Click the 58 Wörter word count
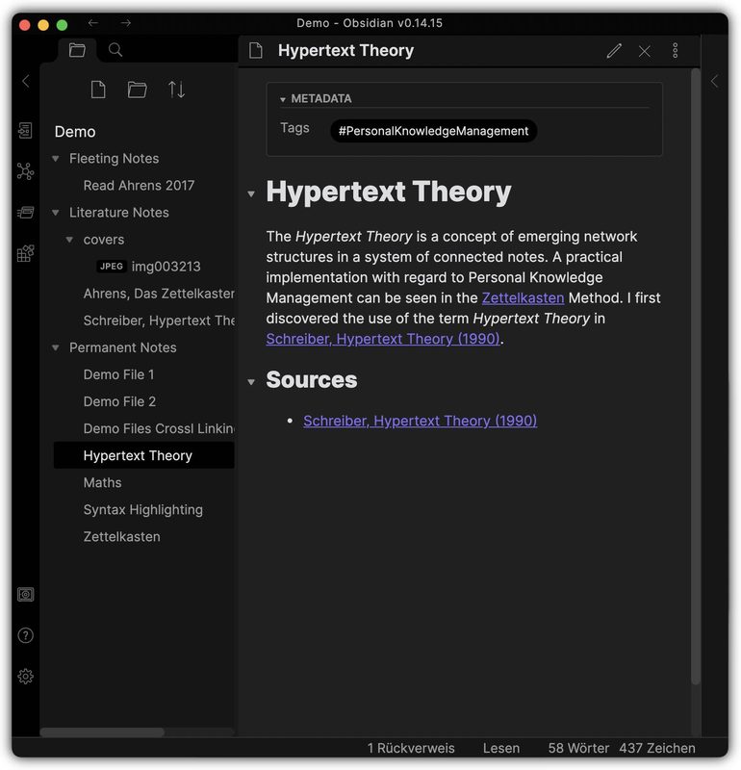 578,749
